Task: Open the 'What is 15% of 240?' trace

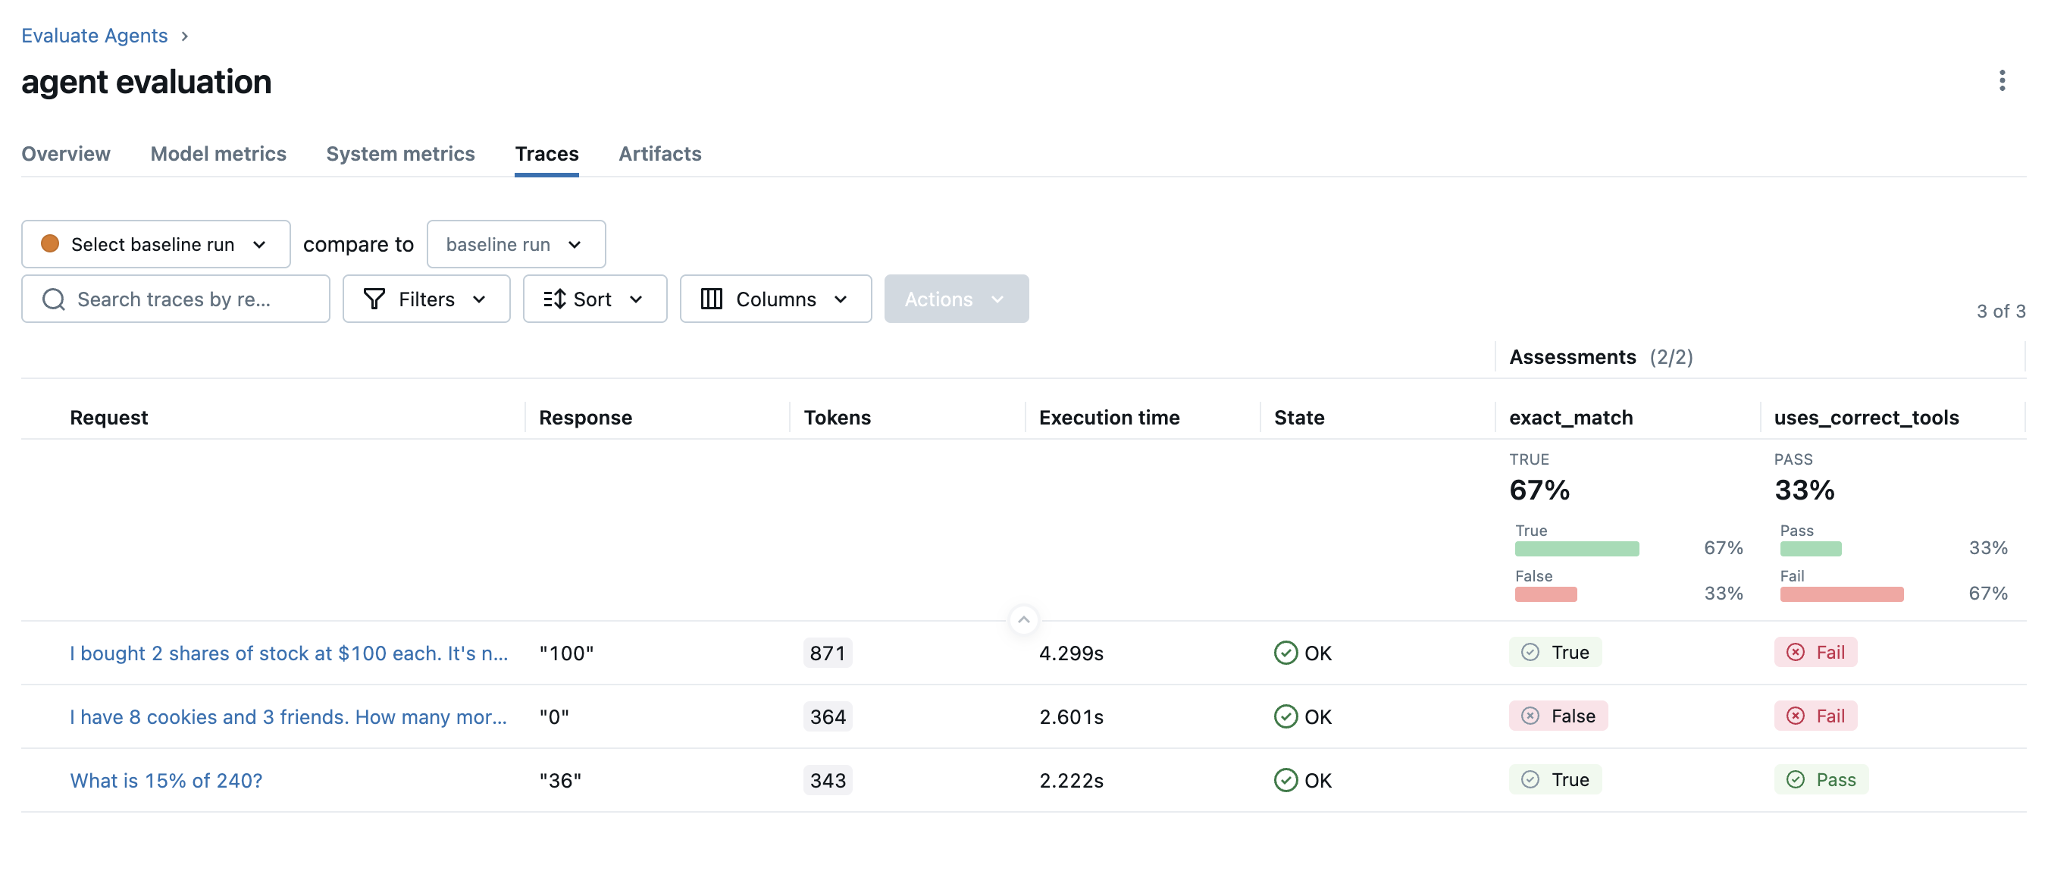Action: [166, 780]
